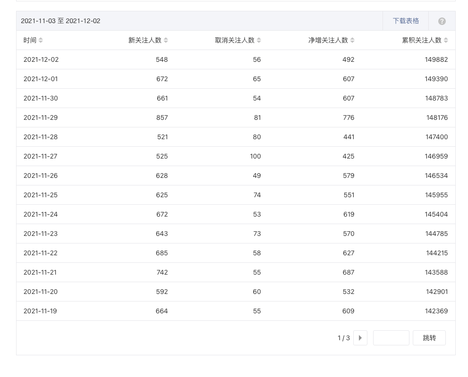This screenshot has height=377, width=468.
Task: Sort by 取消关注人数 using sort arrows
Action: click(x=259, y=41)
